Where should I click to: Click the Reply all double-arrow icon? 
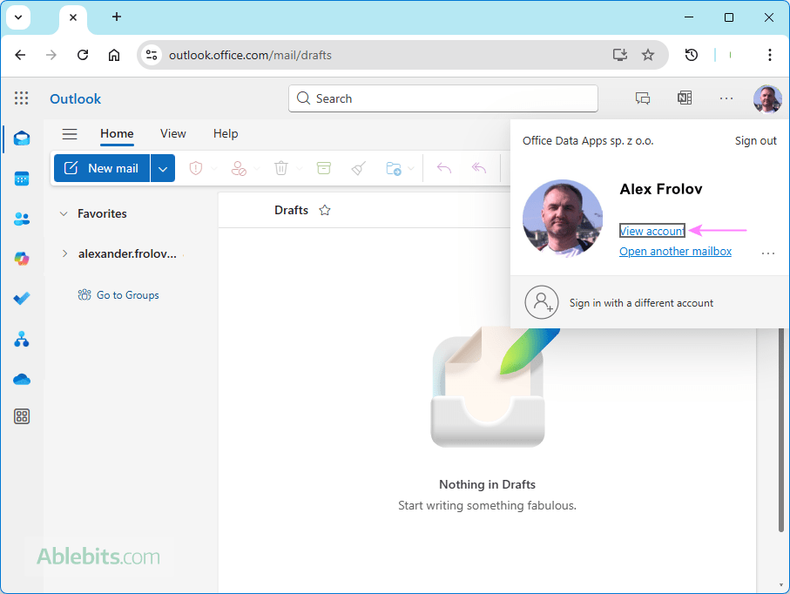pyautogui.click(x=479, y=168)
